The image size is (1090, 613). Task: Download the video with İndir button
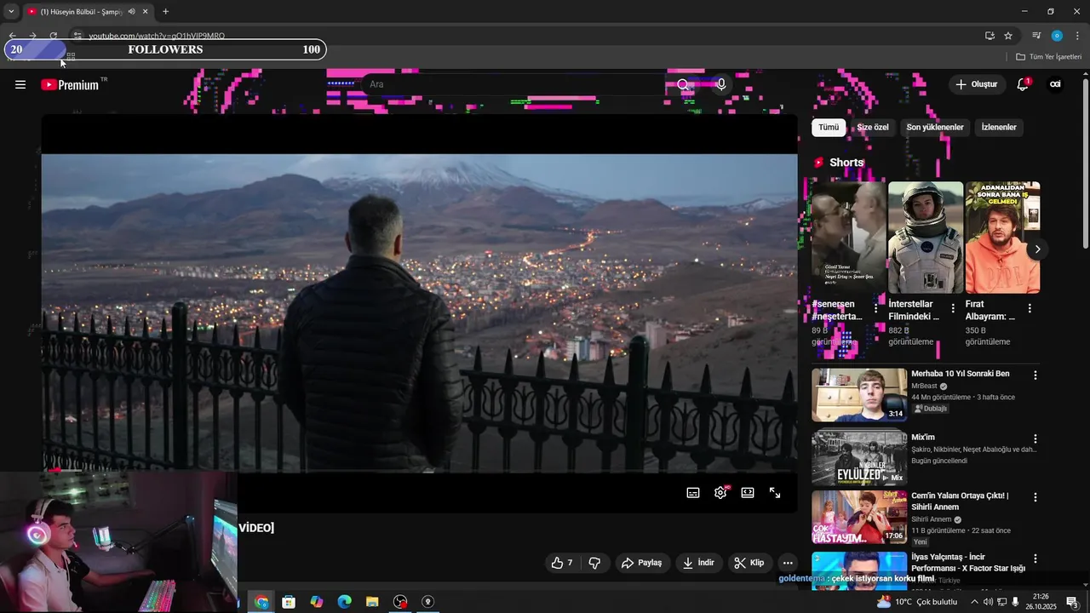(x=699, y=563)
